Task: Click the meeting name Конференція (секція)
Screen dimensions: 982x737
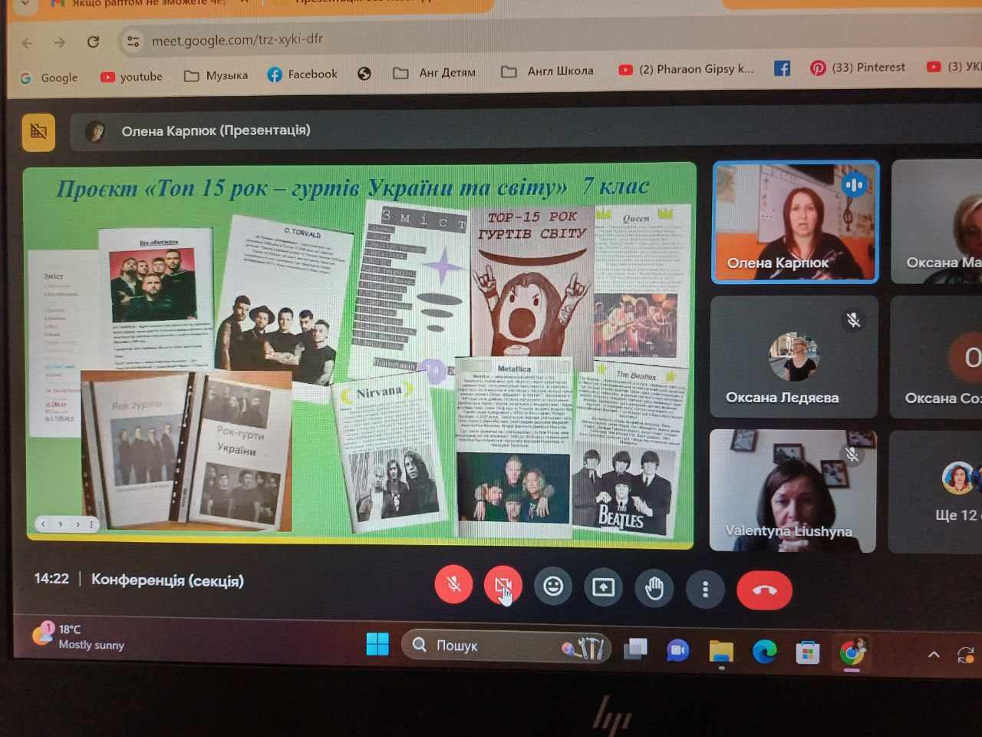Action: click(x=167, y=580)
